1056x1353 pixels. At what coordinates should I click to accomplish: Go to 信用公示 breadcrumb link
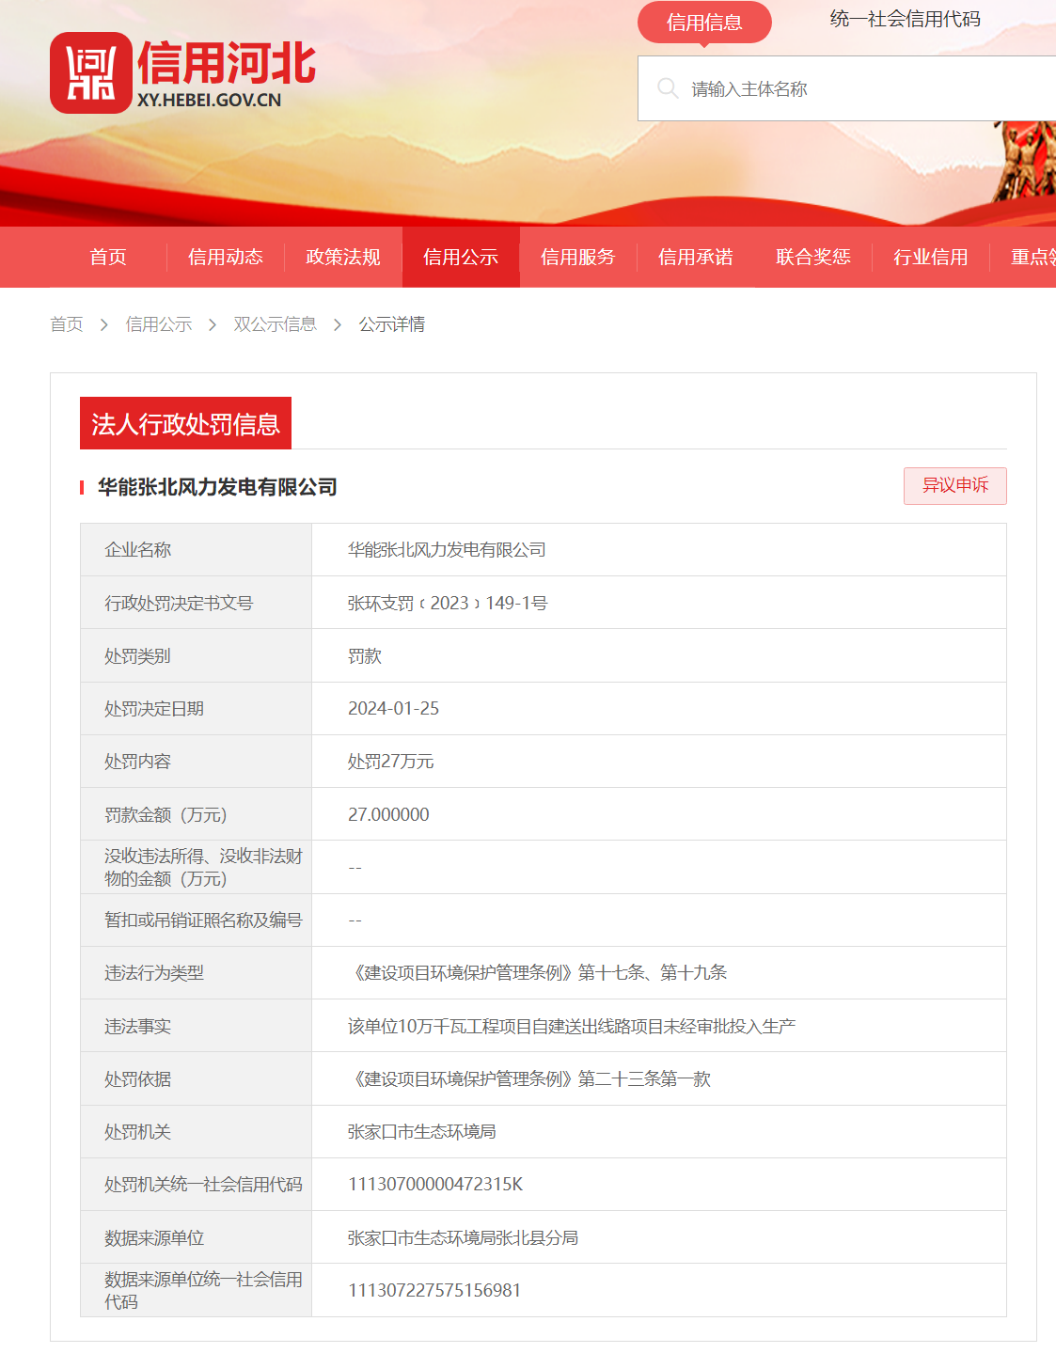point(159,324)
